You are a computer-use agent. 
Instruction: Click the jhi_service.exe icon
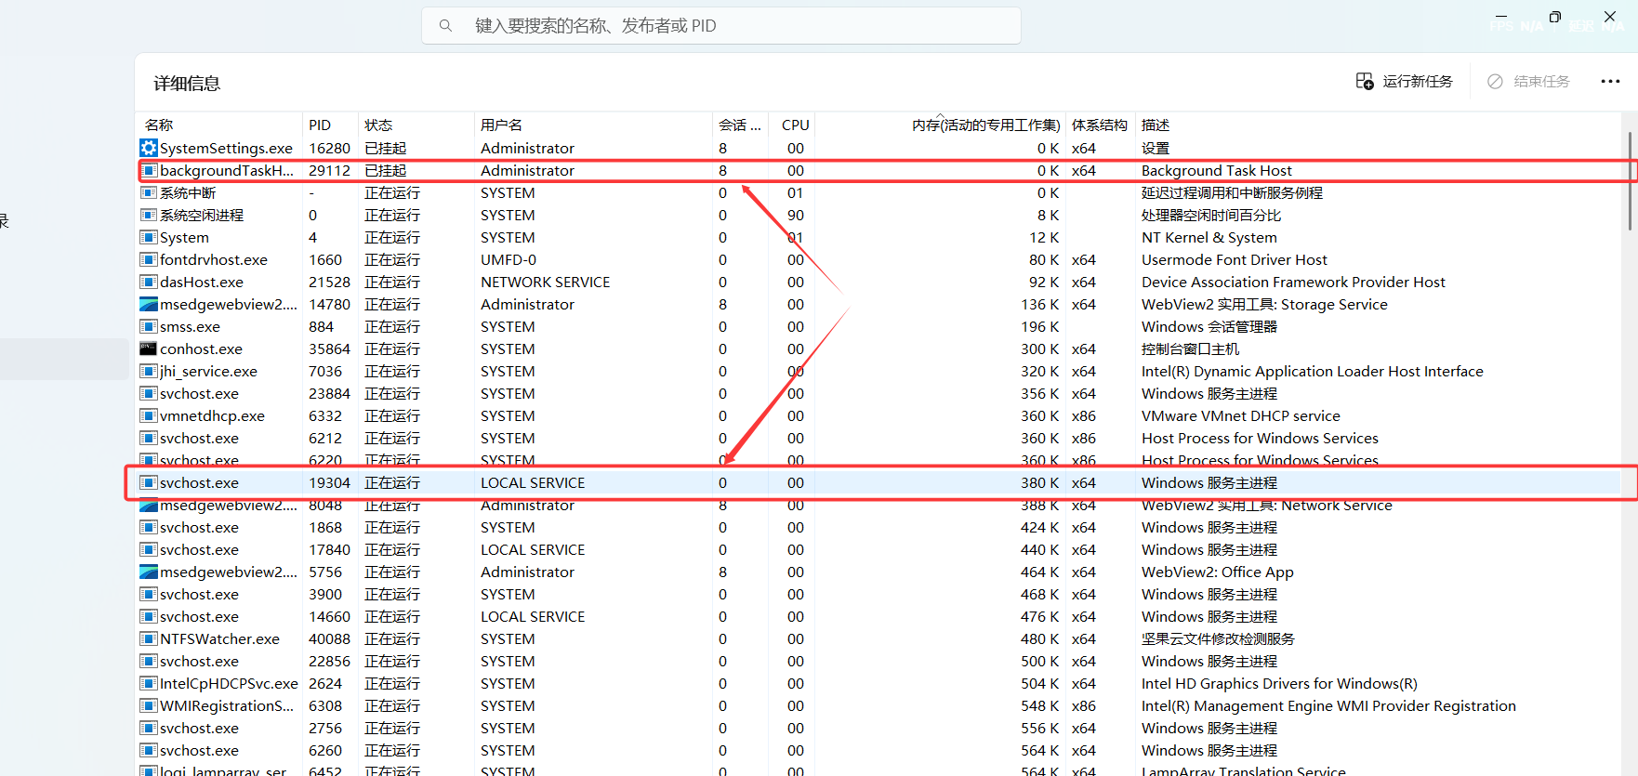pyautogui.click(x=149, y=371)
